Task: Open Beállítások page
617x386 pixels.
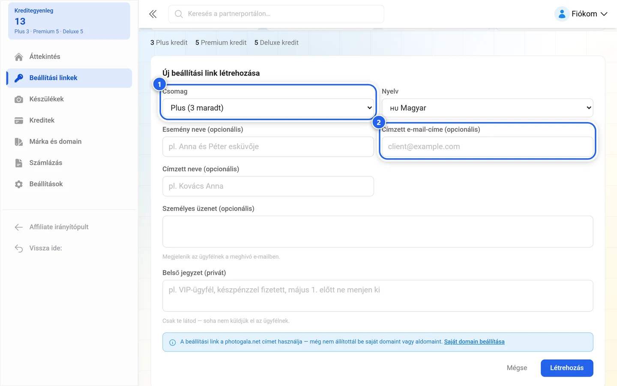Action: tap(69, 184)
